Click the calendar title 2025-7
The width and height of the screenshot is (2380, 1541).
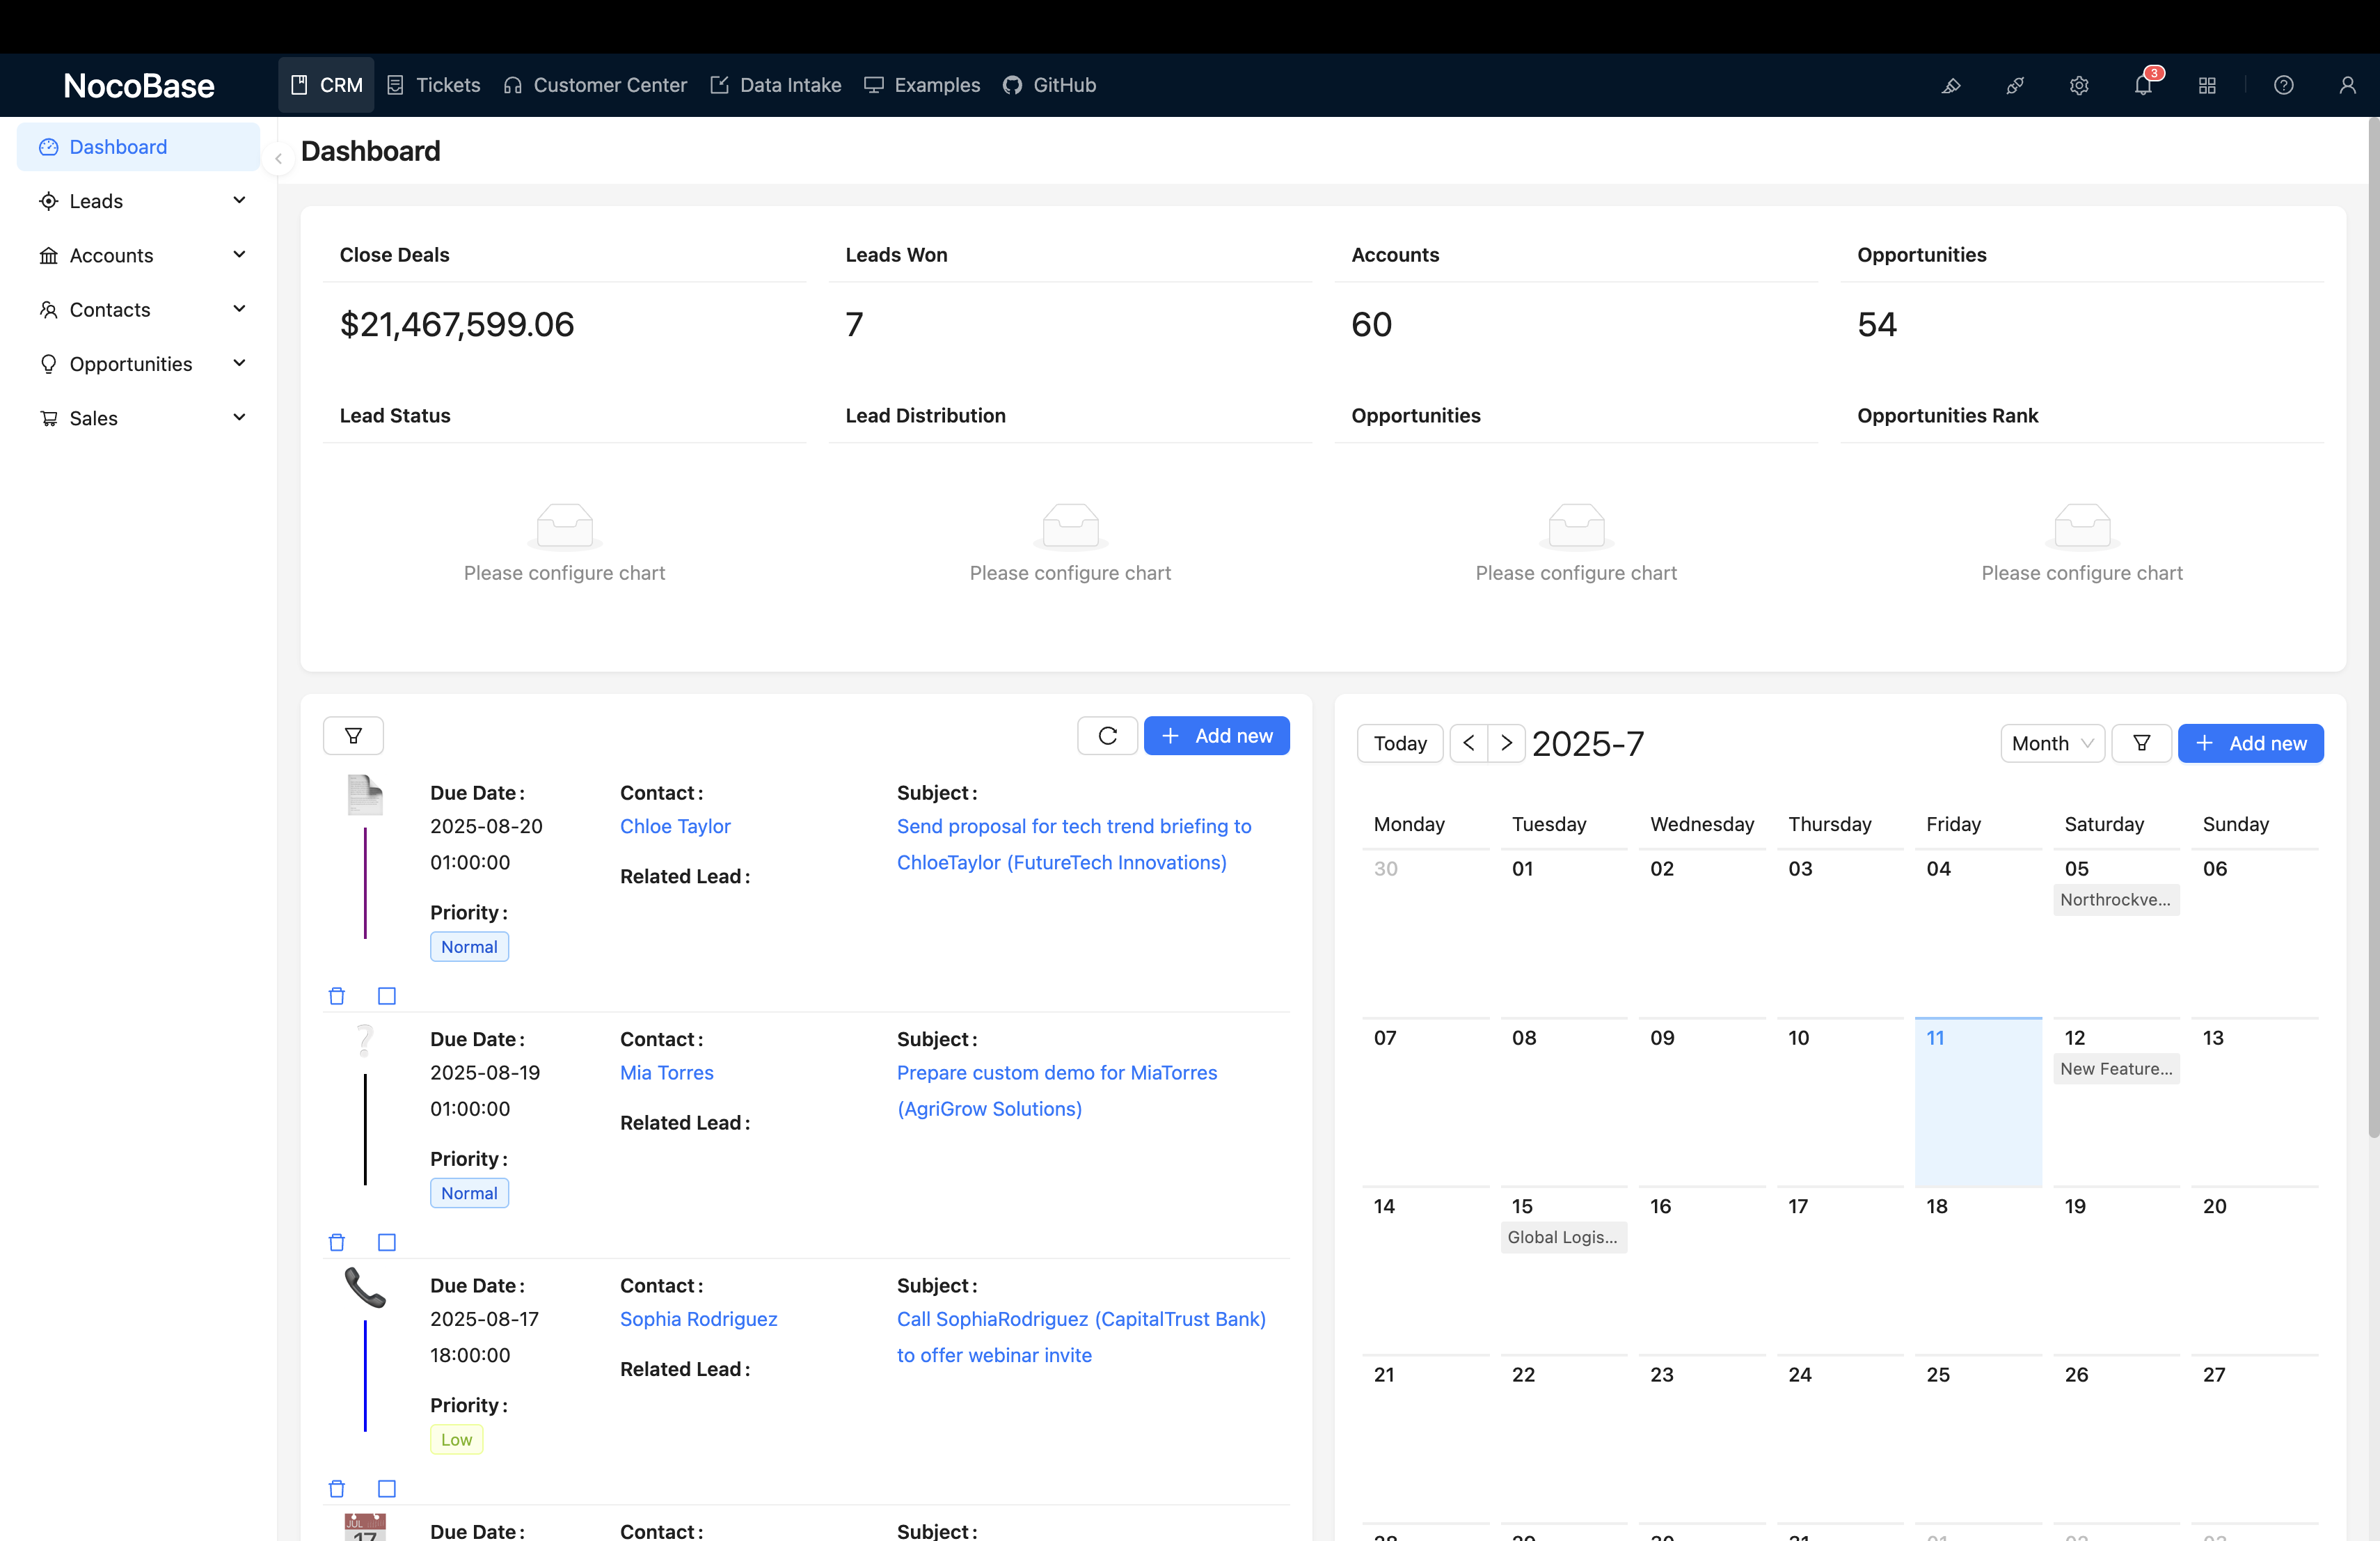point(1587,743)
